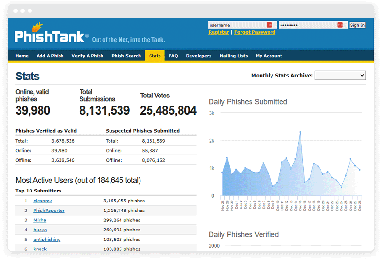
Task: Follow the Register link
Action: pos(219,32)
